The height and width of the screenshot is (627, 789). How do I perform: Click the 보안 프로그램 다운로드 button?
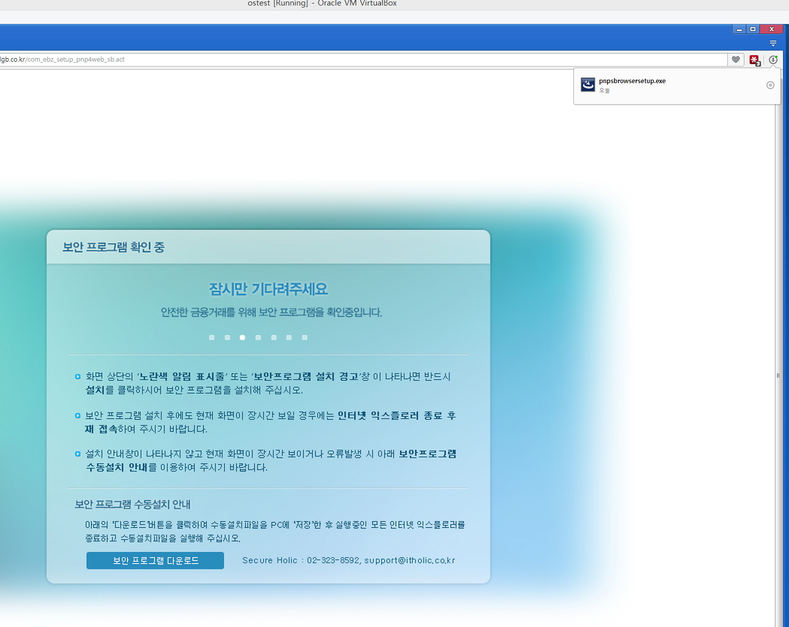[155, 560]
